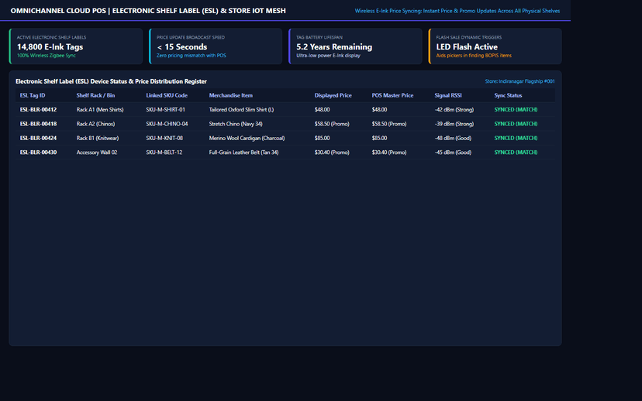Click signal value -48 dBm (Good)

click(x=453, y=138)
